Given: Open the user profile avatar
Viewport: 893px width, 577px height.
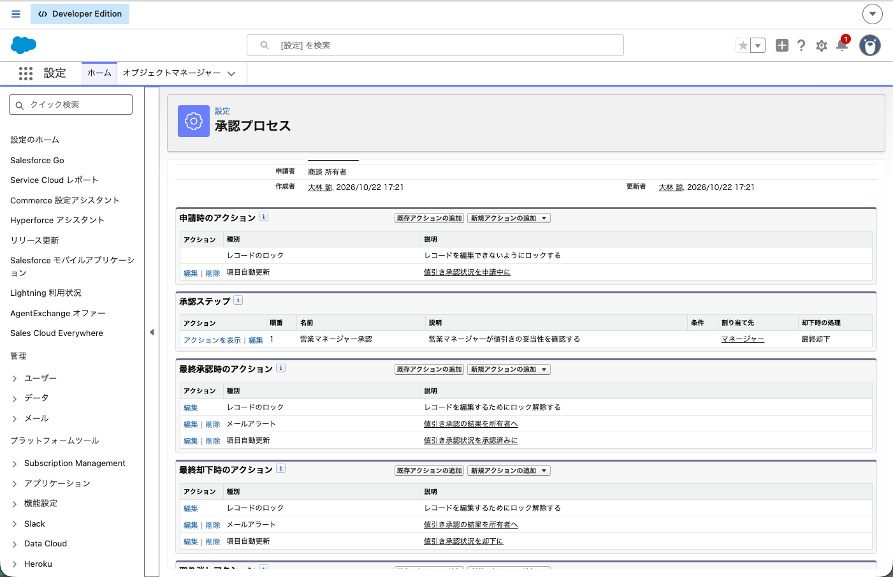Looking at the screenshot, I should pyautogui.click(x=870, y=45).
